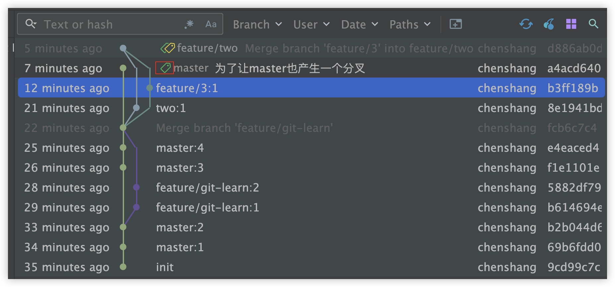Select the Merge branch 'feature/git-learn' commit
The height and width of the screenshot is (287, 615).
244,128
